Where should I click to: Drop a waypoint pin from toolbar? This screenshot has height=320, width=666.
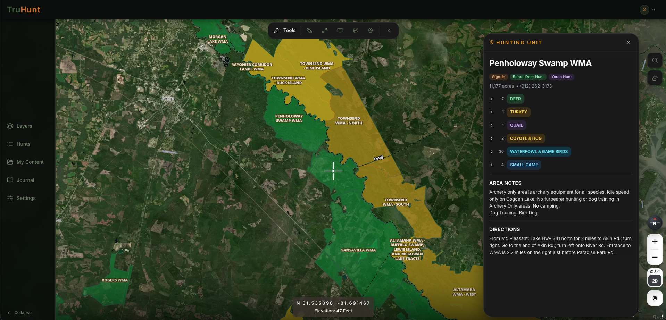(371, 31)
